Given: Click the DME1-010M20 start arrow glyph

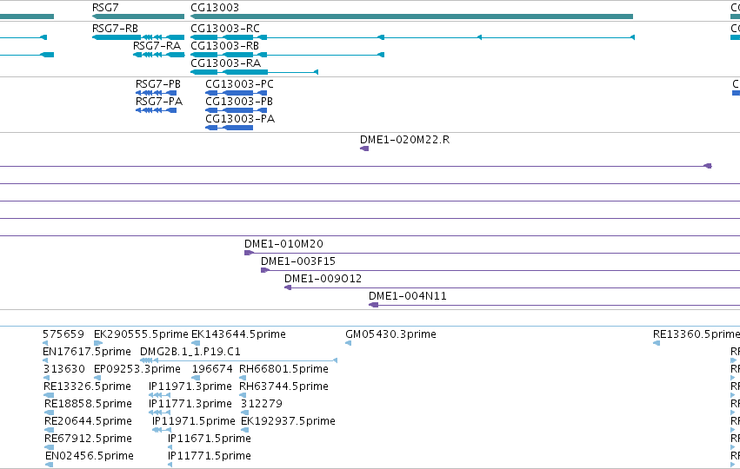Looking at the screenshot, I should pos(249,253).
